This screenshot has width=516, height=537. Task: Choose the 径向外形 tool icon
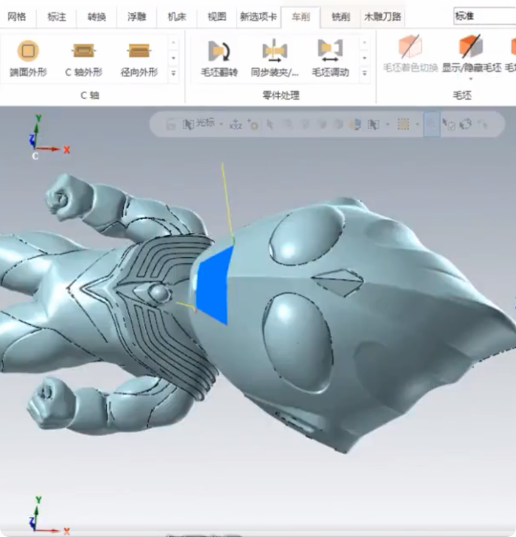139,52
